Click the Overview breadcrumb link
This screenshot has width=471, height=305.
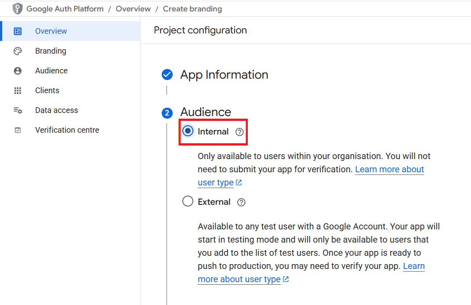click(133, 9)
